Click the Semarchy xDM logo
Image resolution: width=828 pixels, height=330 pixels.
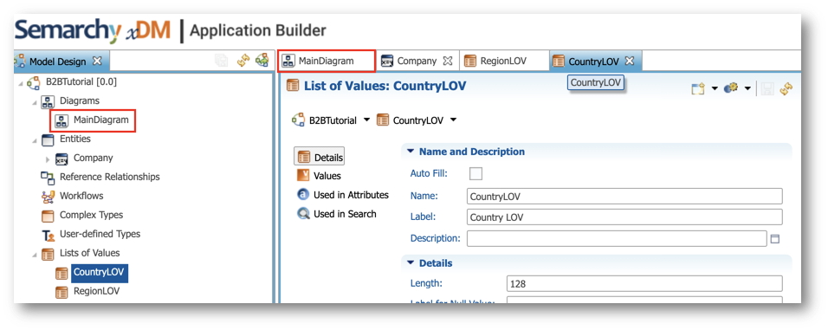pos(93,31)
